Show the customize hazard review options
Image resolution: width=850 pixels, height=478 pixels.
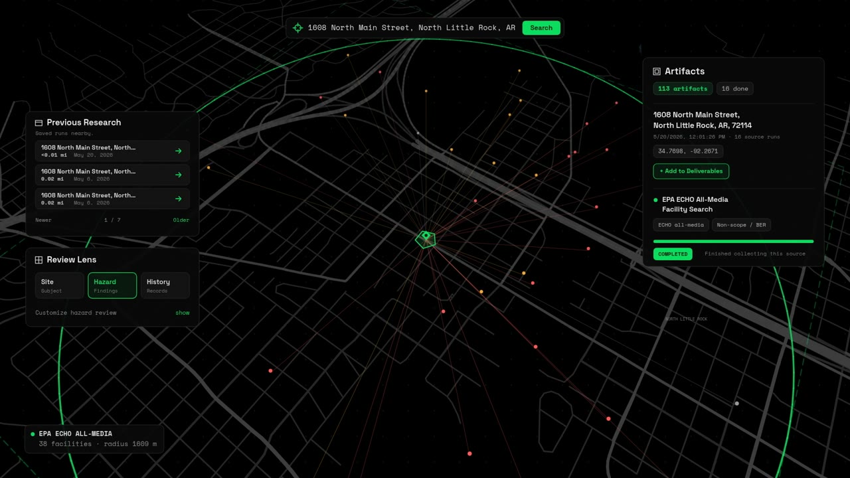182,313
